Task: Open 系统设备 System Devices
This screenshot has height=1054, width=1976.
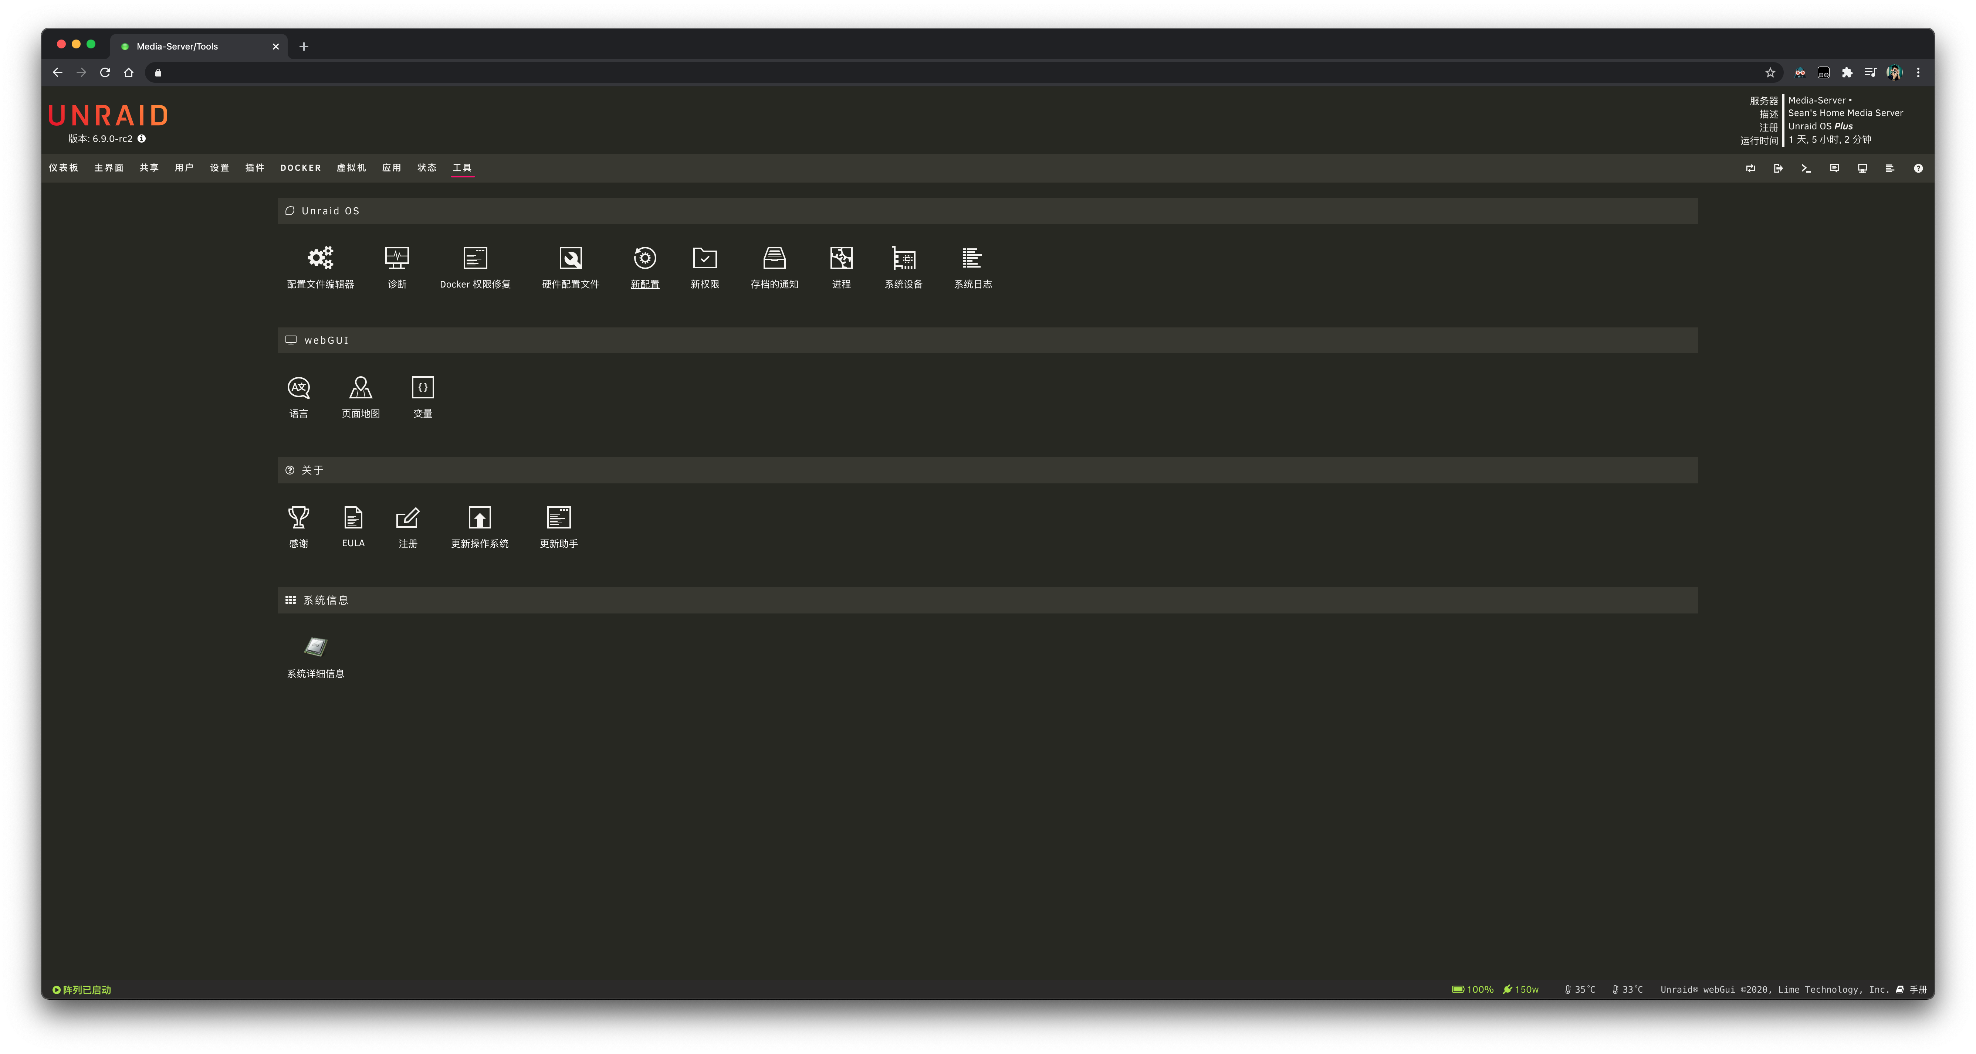Action: 903,258
